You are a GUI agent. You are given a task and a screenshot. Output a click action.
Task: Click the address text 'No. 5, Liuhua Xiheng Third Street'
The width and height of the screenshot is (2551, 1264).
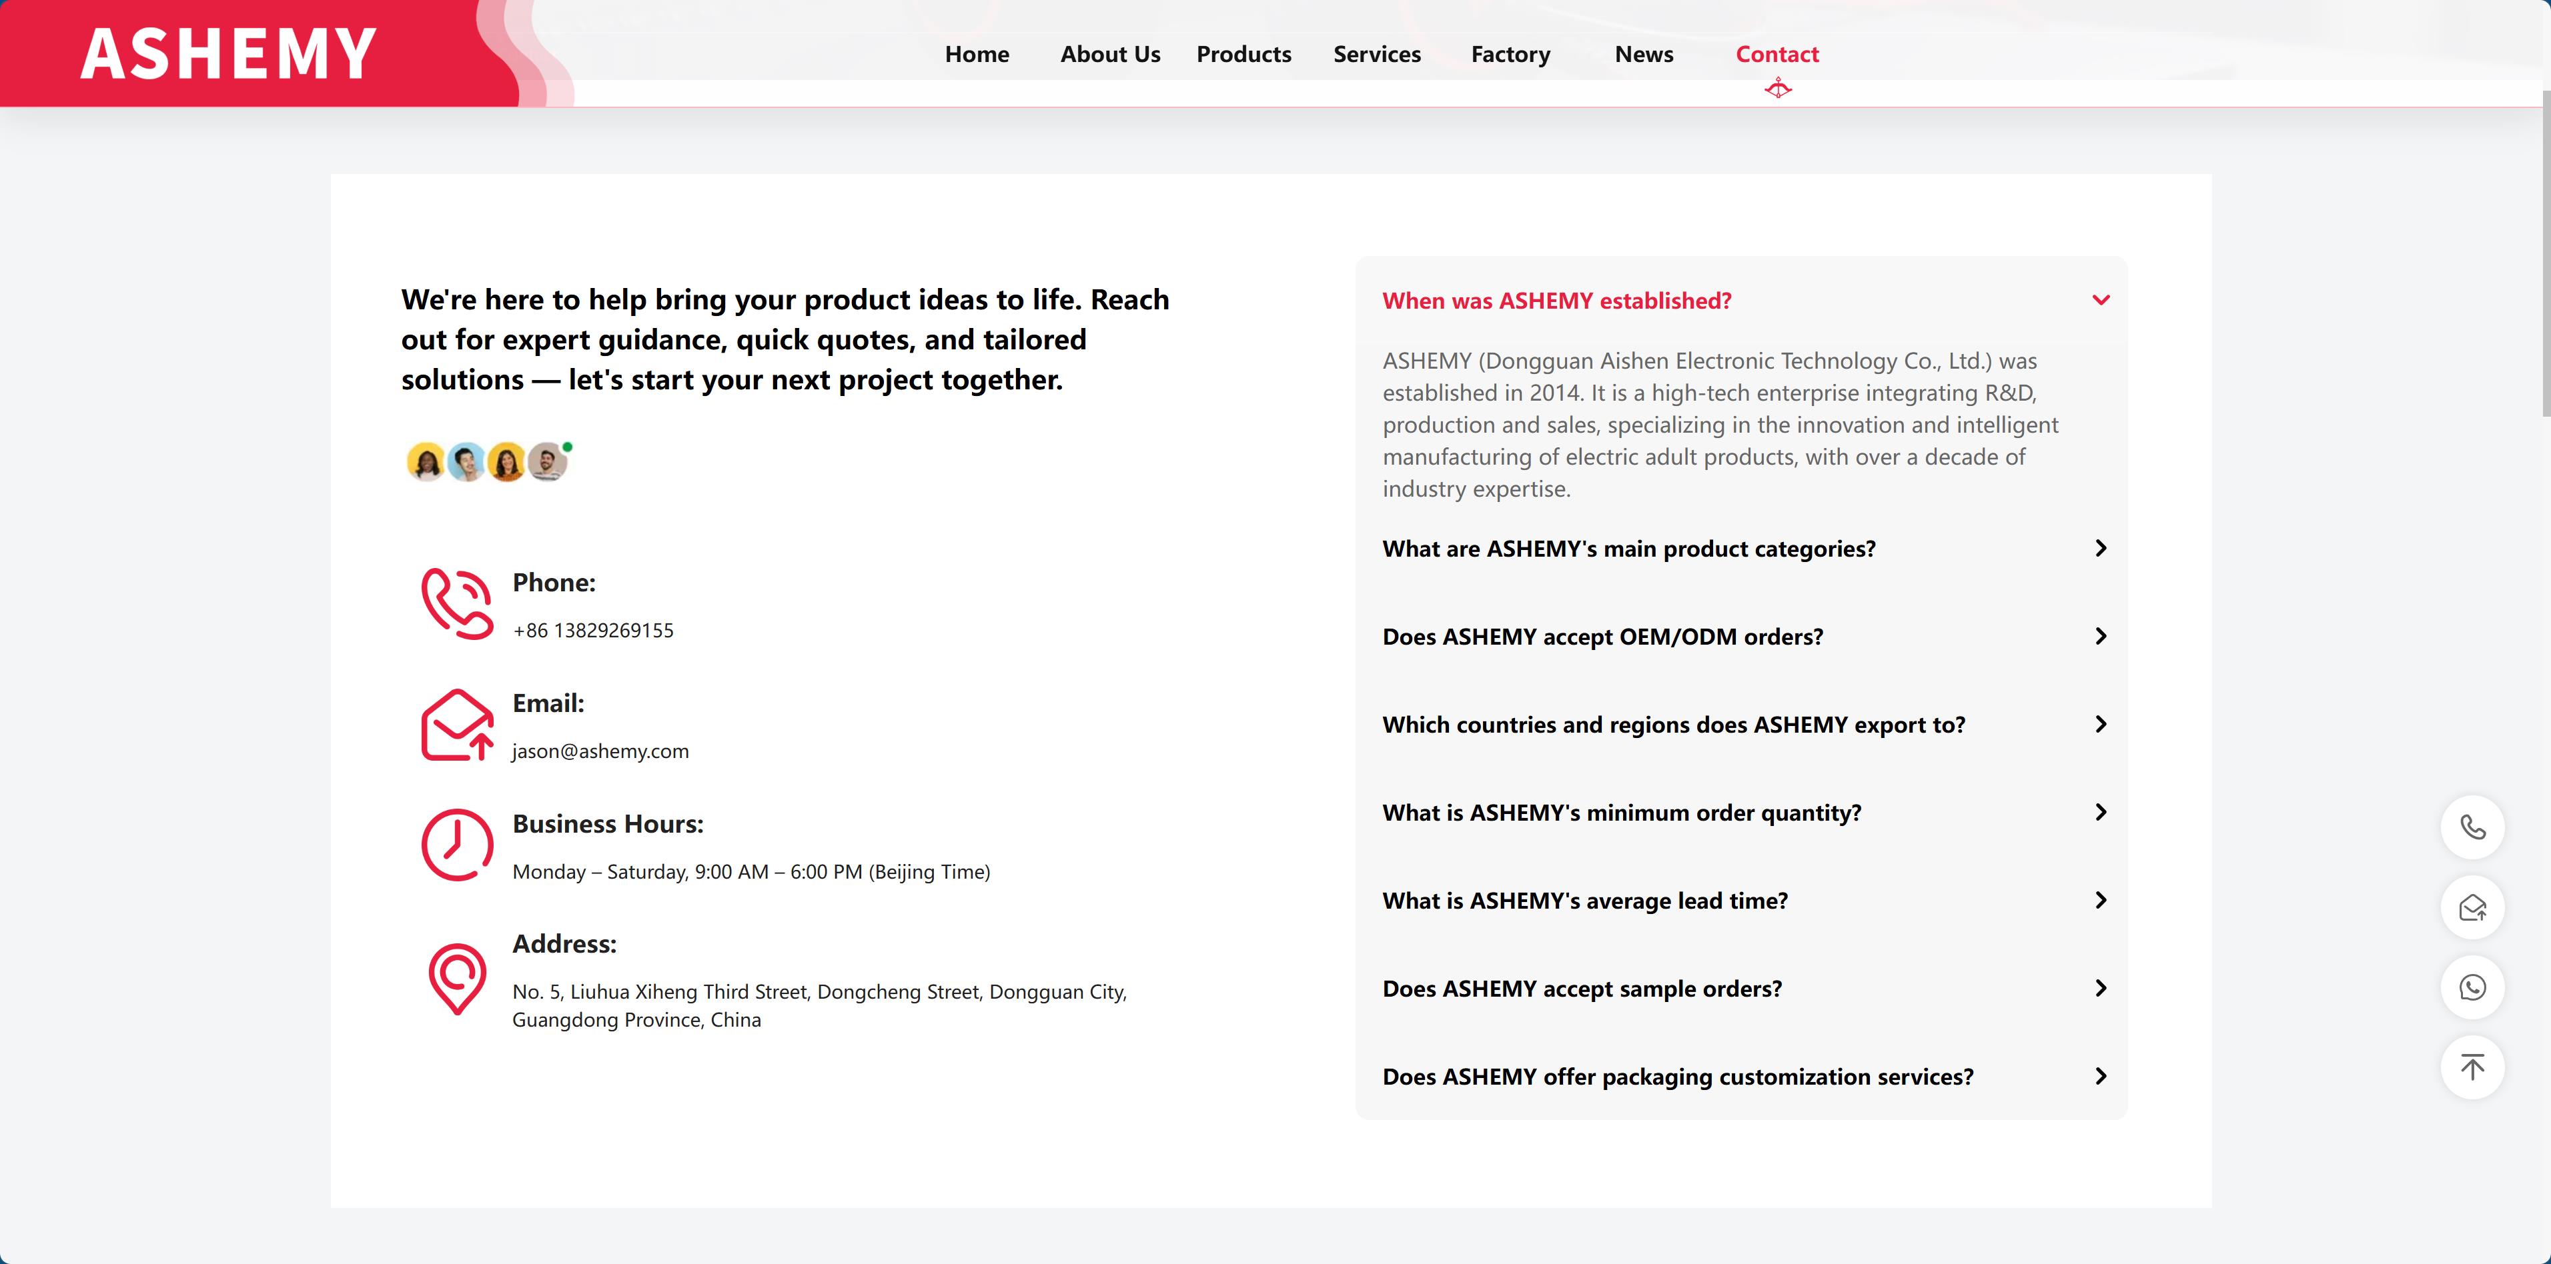click(x=819, y=1005)
